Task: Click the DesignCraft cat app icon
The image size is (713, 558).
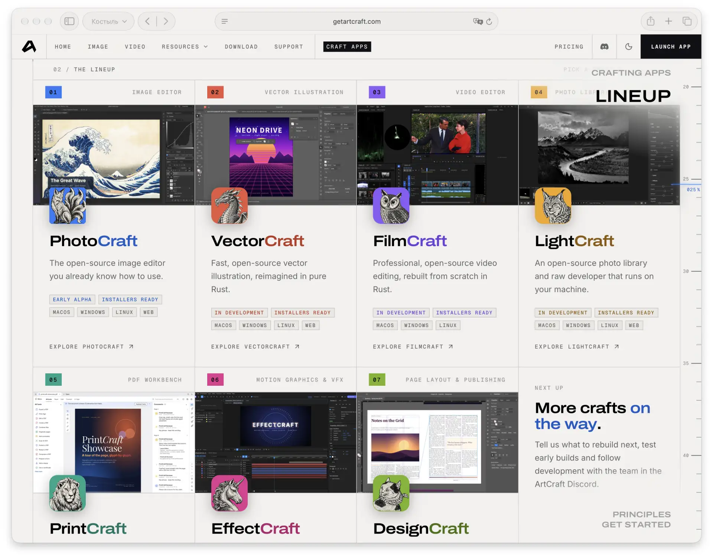Action: point(391,493)
